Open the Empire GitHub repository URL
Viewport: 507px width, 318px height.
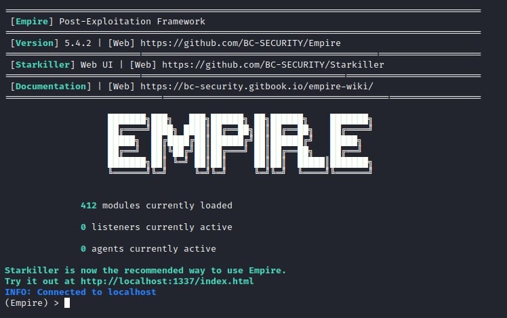[x=240, y=43]
